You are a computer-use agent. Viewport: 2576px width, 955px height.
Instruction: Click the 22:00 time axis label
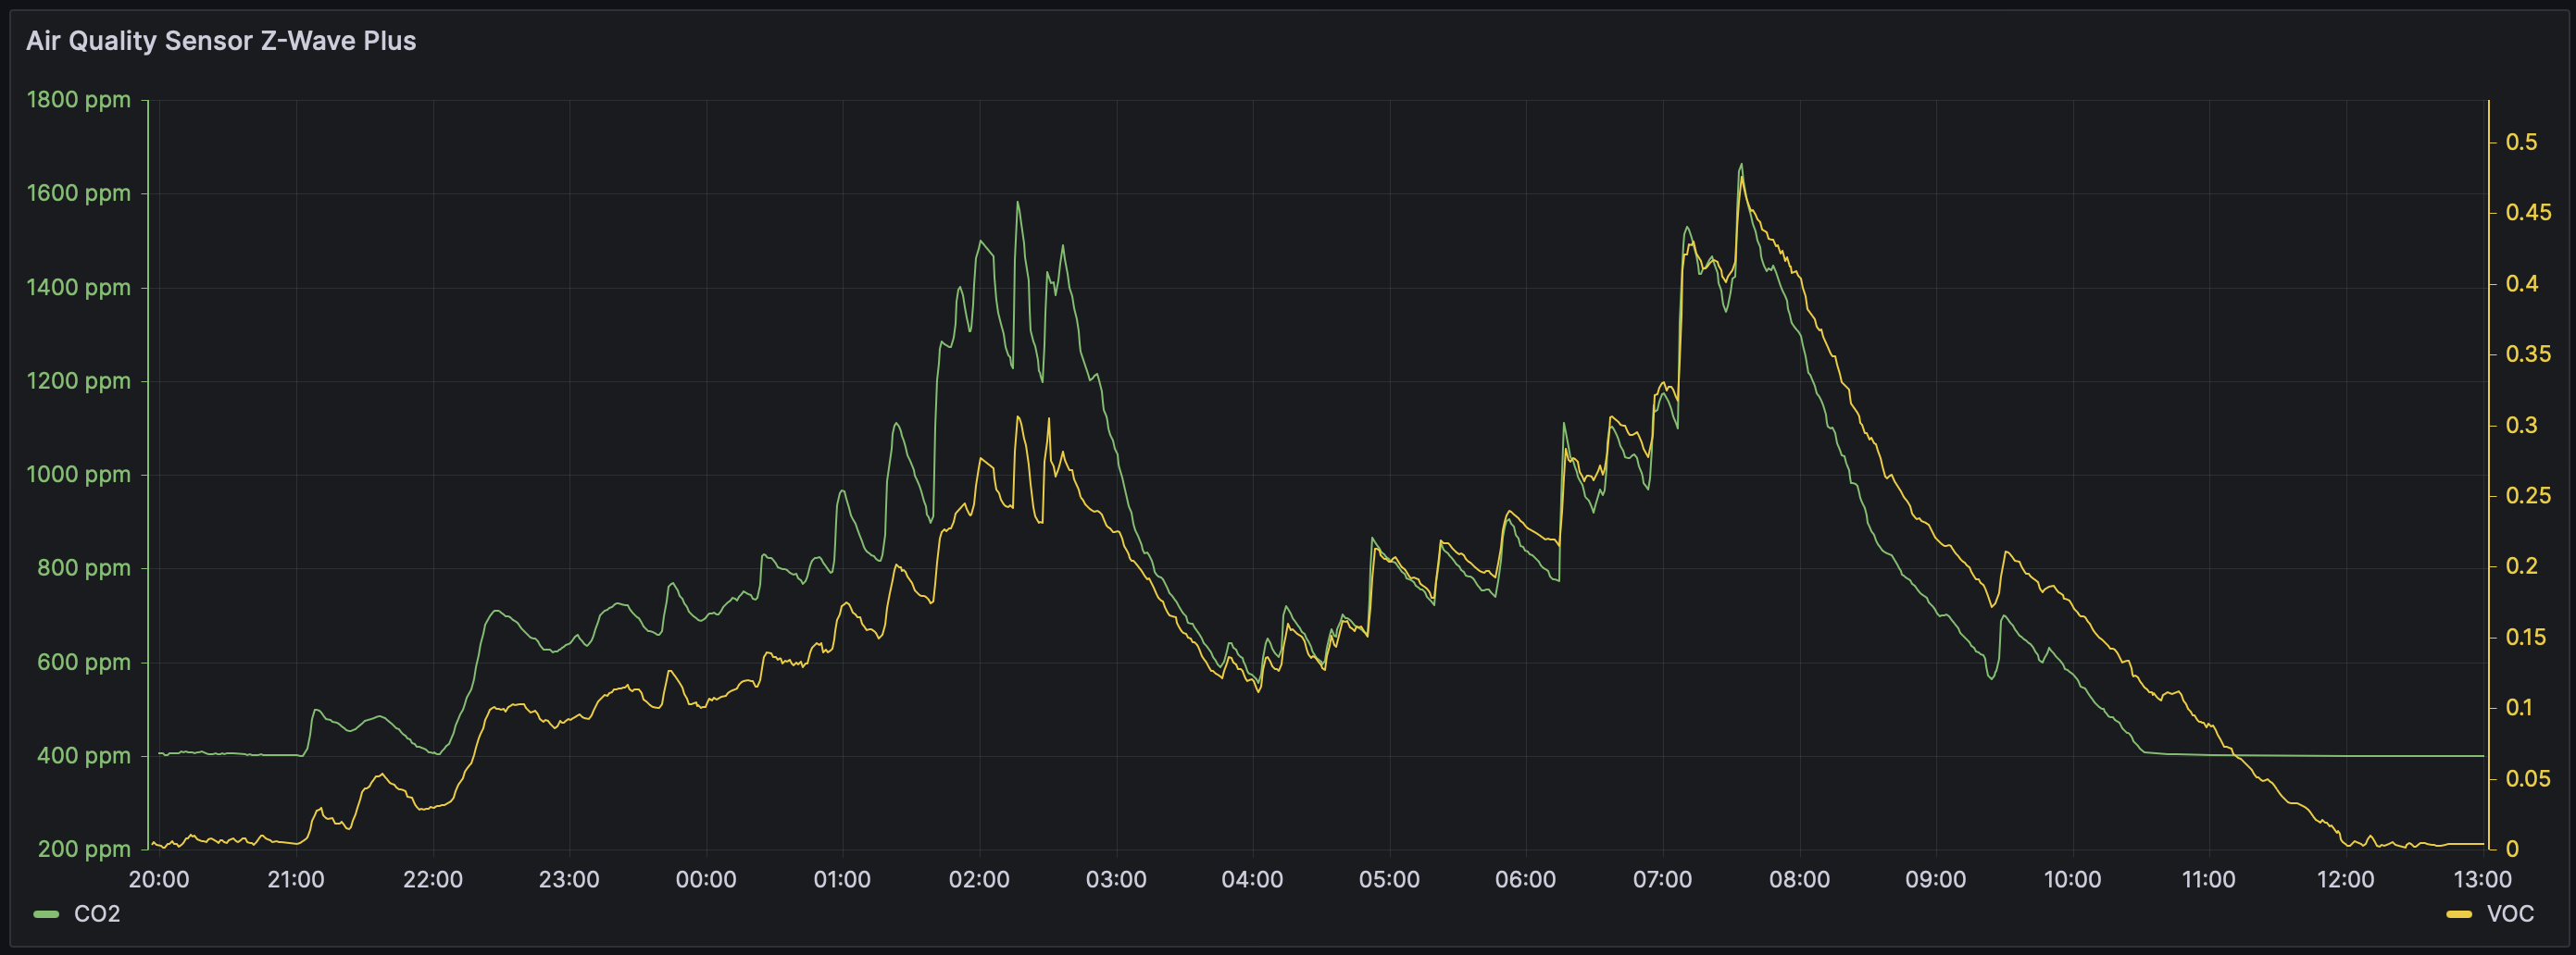pyautogui.click(x=433, y=880)
